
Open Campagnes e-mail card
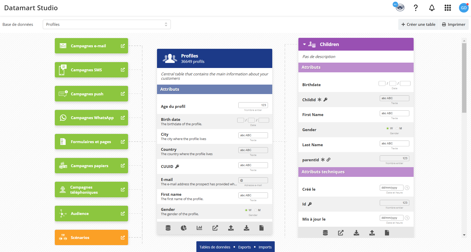91,46
